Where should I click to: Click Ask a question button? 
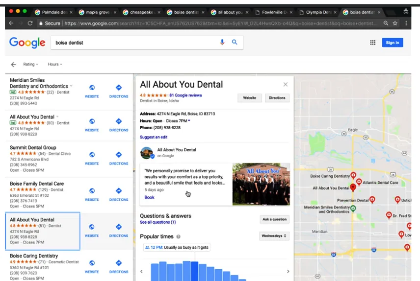(x=274, y=219)
